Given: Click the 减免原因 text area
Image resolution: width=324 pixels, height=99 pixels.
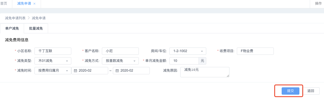Looking at the screenshot, I should coord(205,72).
